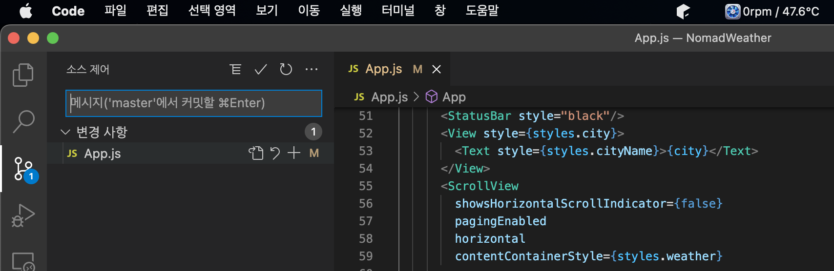Click the closing View tag on line 54
Screen dimensions: 834x271
[x=465, y=168]
